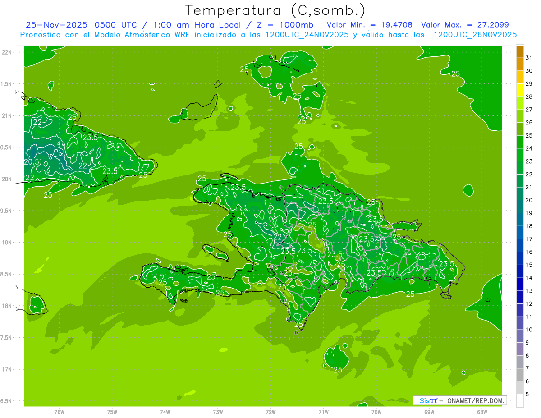Screen dimensions: 541x418
Task: Click the orange legend swatch between 30 and 31
Action: [520, 64]
